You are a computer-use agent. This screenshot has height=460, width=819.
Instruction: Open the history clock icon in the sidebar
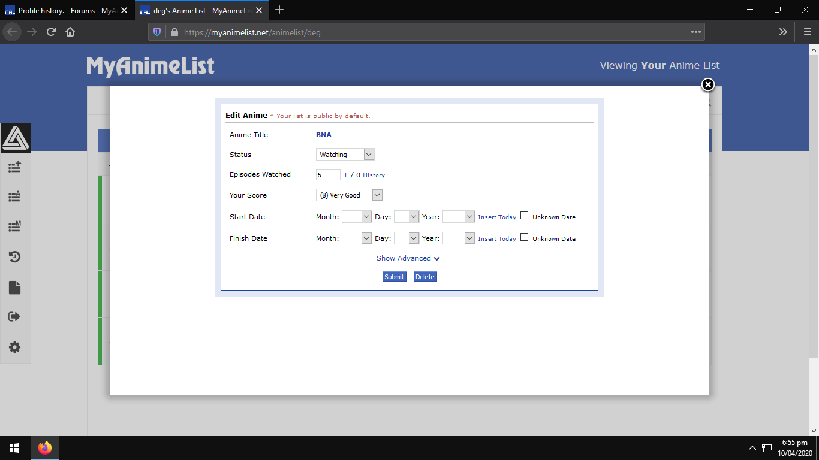(15, 257)
